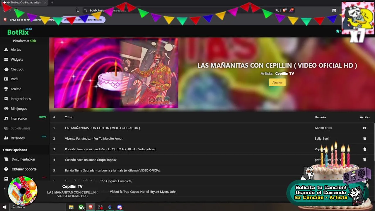Open the Widgets sidebar section
The image size is (375, 211).
17,59
